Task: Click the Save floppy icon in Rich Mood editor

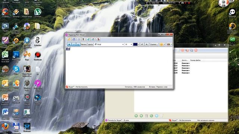Action: tap(74, 39)
